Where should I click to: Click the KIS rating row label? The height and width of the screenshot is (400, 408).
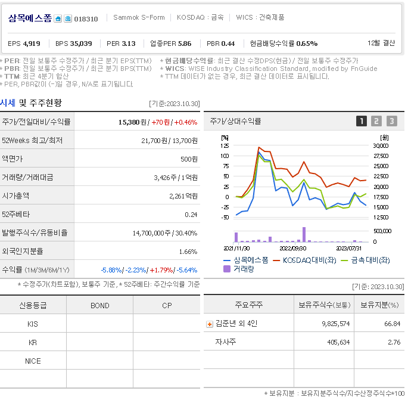33,324
